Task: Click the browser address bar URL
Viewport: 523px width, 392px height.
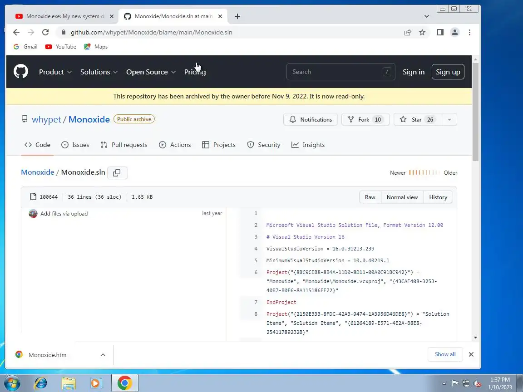Action: (x=152, y=32)
